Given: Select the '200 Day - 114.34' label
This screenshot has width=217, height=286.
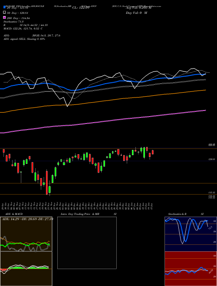Looking at the screenshot, I should point(18,18).
